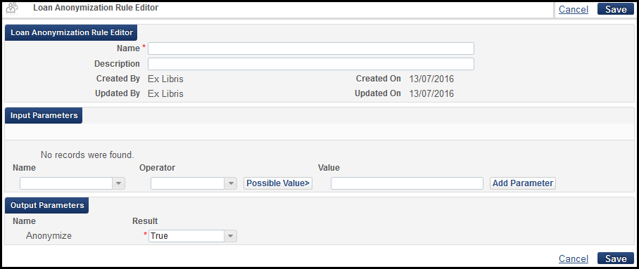Click the top Save button
The height and width of the screenshot is (269, 639).
click(615, 9)
